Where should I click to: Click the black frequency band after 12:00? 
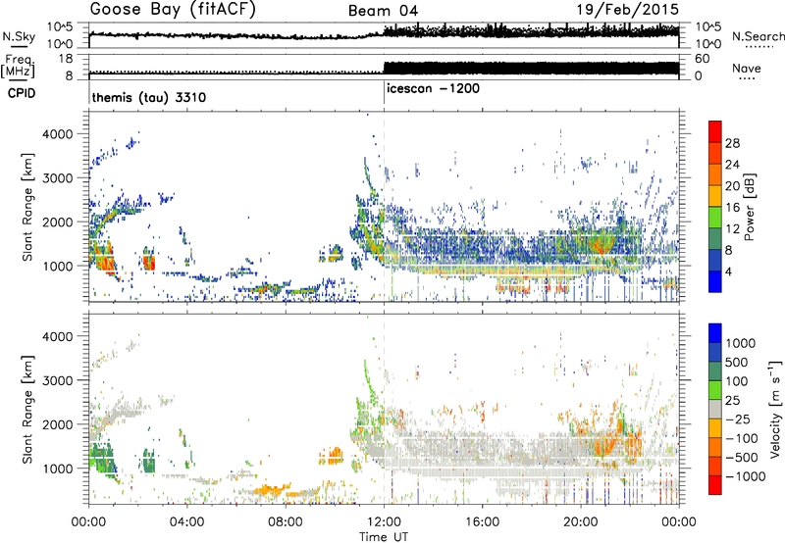click(531, 68)
